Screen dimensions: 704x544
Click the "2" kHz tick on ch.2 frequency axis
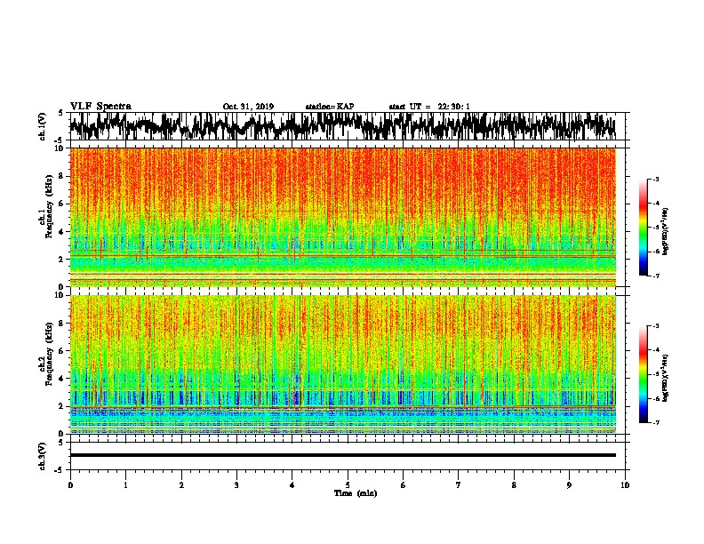click(x=62, y=406)
